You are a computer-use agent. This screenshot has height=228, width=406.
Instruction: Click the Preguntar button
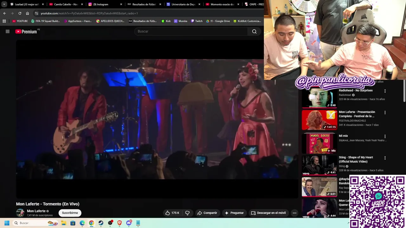(x=234, y=213)
